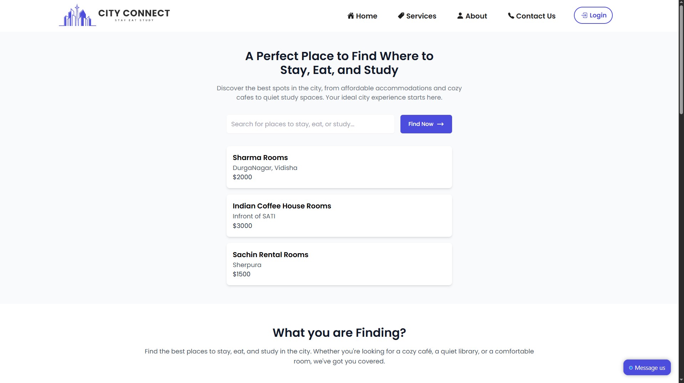Click the circle icon in Message us

coord(631,368)
